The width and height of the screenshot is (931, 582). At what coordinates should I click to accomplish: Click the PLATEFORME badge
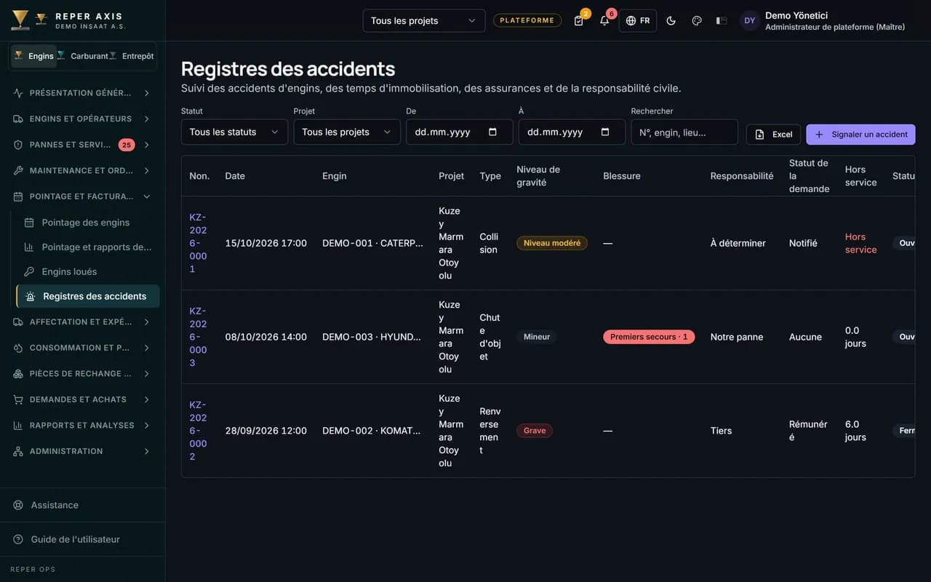point(527,20)
